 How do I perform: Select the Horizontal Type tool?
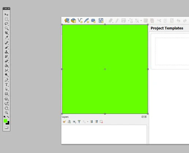point(6,84)
